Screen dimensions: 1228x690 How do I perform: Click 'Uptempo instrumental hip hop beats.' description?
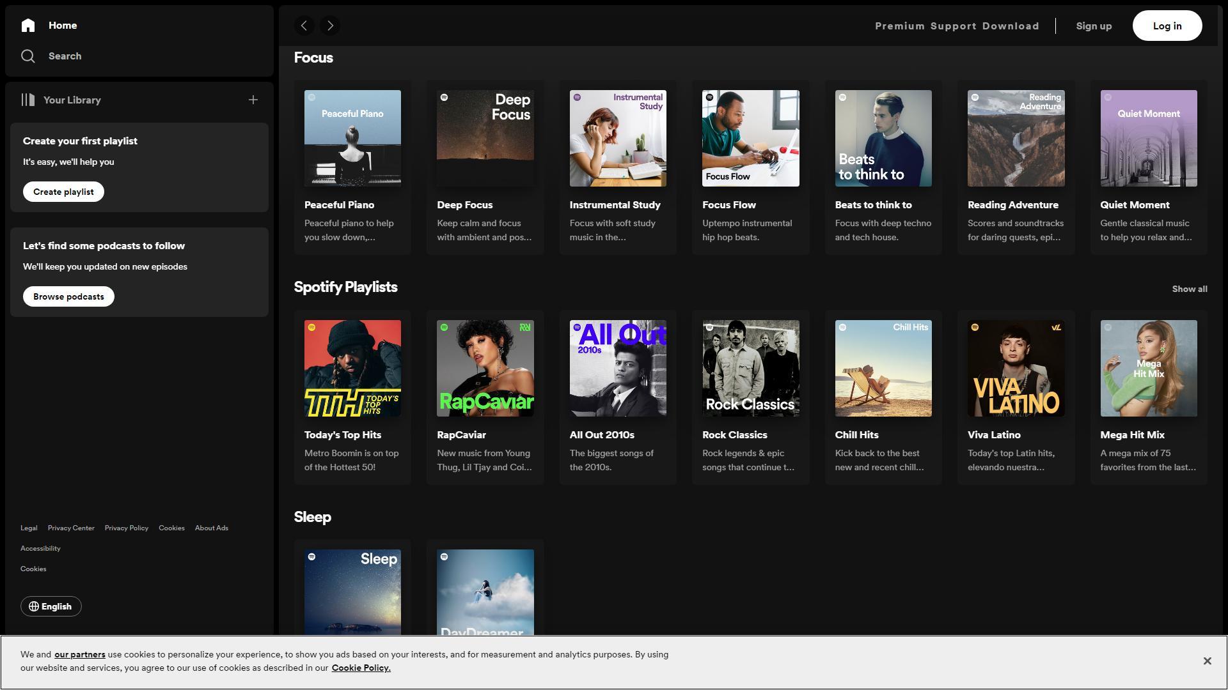pyautogui.click(x=747, y=230)
